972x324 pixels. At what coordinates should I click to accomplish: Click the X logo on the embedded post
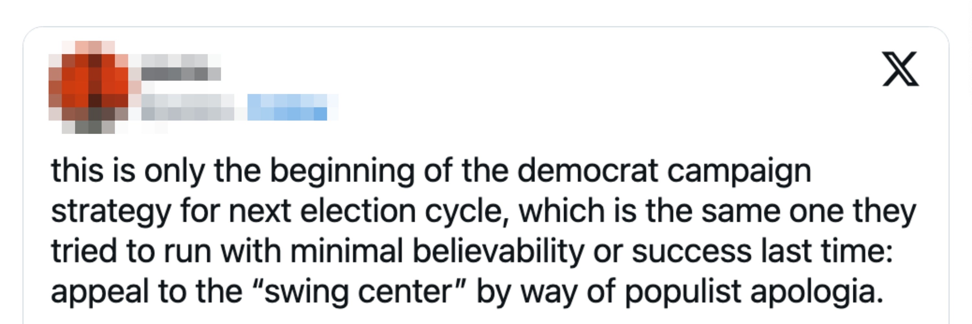tap(900, 69)
